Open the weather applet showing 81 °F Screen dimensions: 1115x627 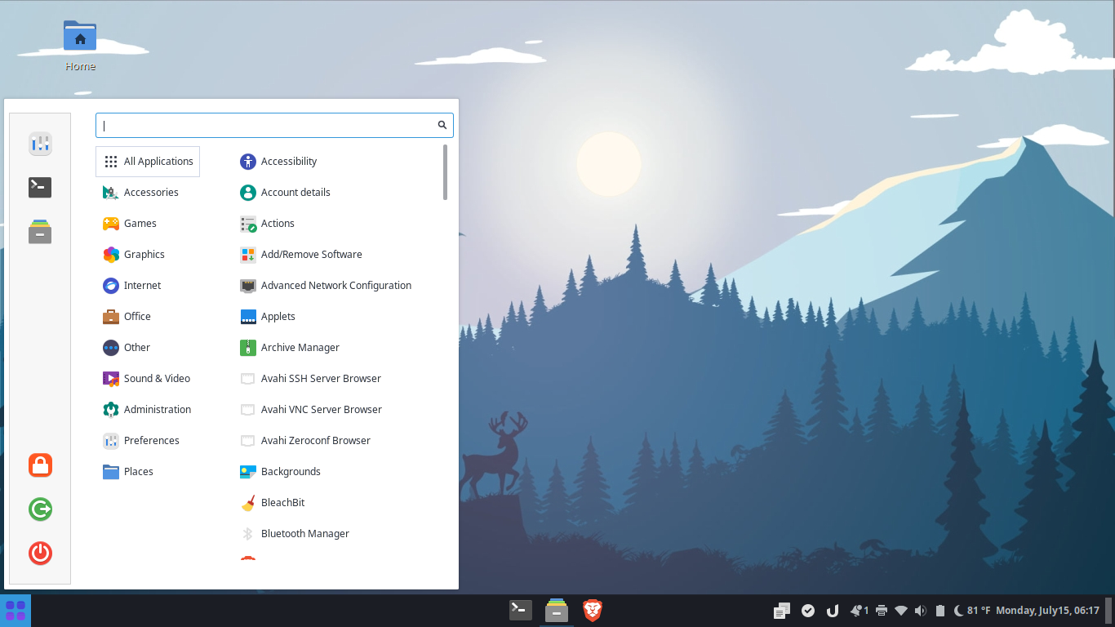point(971,611)
